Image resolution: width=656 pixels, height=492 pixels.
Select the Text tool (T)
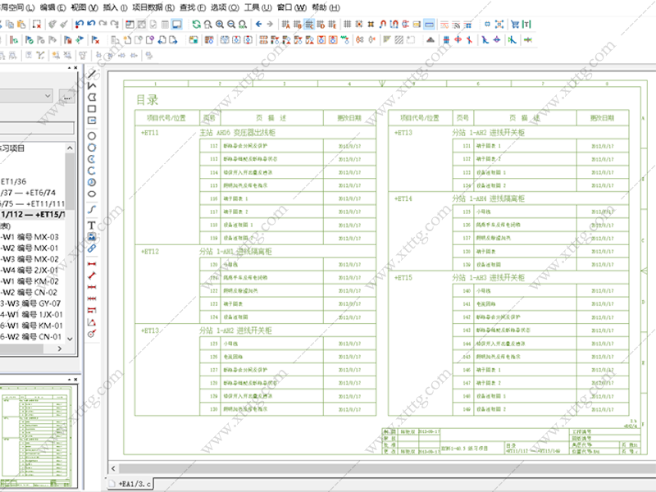pos(92,225)
